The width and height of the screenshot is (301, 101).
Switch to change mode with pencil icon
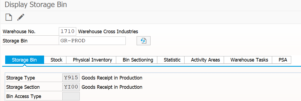point(21,17)
